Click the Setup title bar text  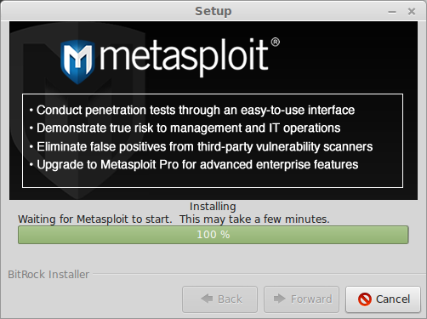(213, 11)
